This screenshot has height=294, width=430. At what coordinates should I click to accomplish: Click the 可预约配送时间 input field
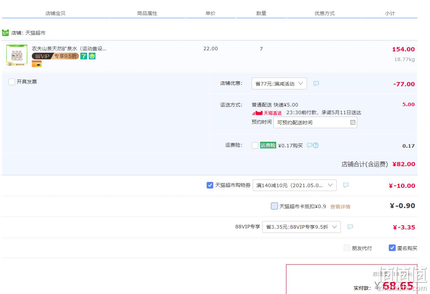click(315, 122)
